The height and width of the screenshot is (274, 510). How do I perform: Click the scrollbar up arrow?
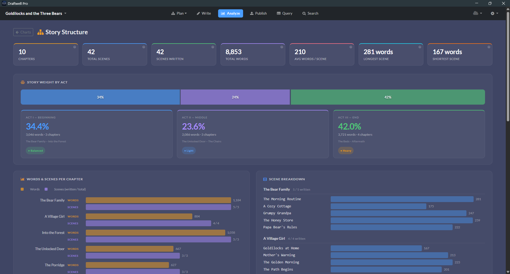coord(508,9)
